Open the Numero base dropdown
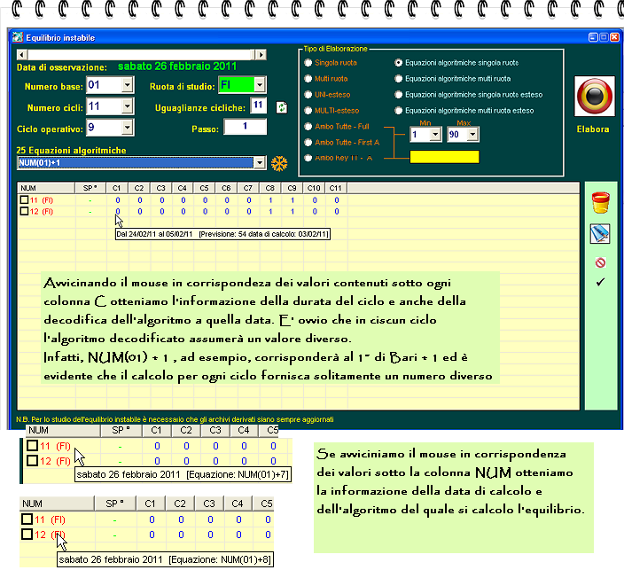 pyautogui.click(x=128, y=85)
